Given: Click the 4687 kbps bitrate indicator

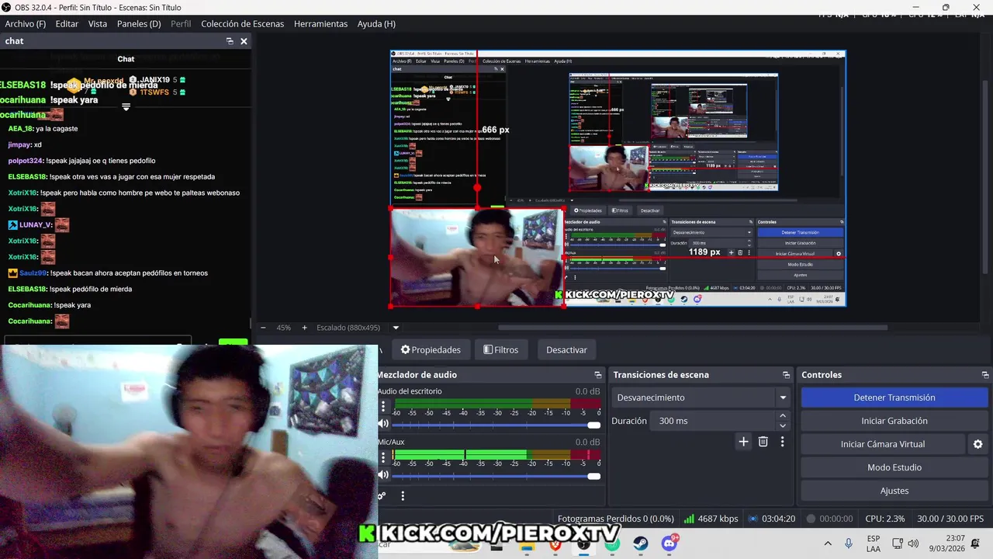Looking at the screenshot, I should [x=711, y=519].
